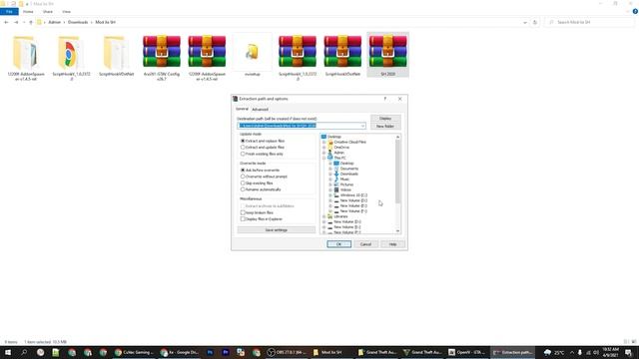The height and width of the screenshot is (359, 639).
Task: Go back in File Explorer
Action: tap(6, 22)
